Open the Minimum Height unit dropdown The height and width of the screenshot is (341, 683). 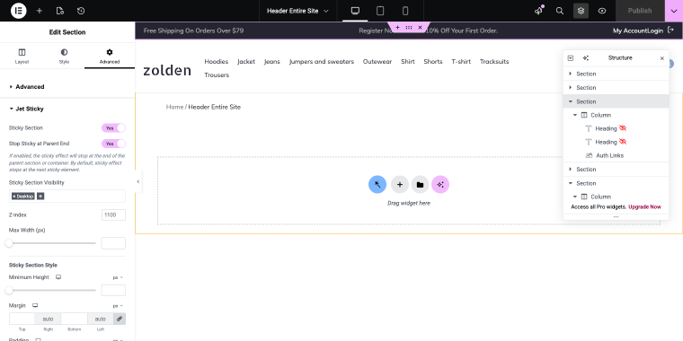pos(118,277)
